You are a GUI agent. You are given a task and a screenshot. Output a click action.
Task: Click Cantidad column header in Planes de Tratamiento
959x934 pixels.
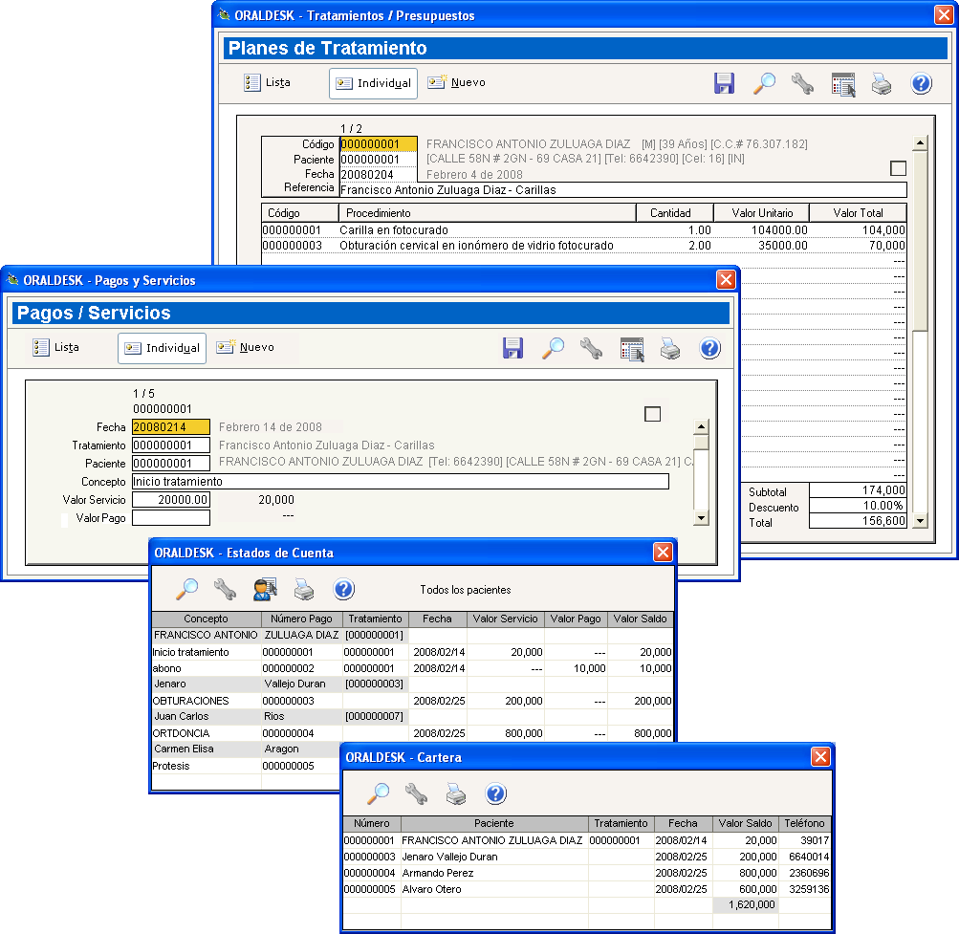click(x=675, y=213)
